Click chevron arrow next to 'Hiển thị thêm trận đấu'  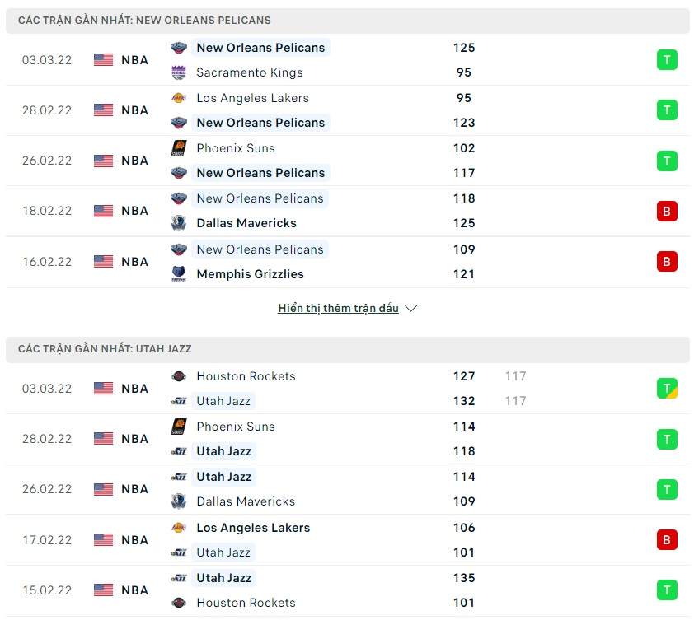coord(411,309)
